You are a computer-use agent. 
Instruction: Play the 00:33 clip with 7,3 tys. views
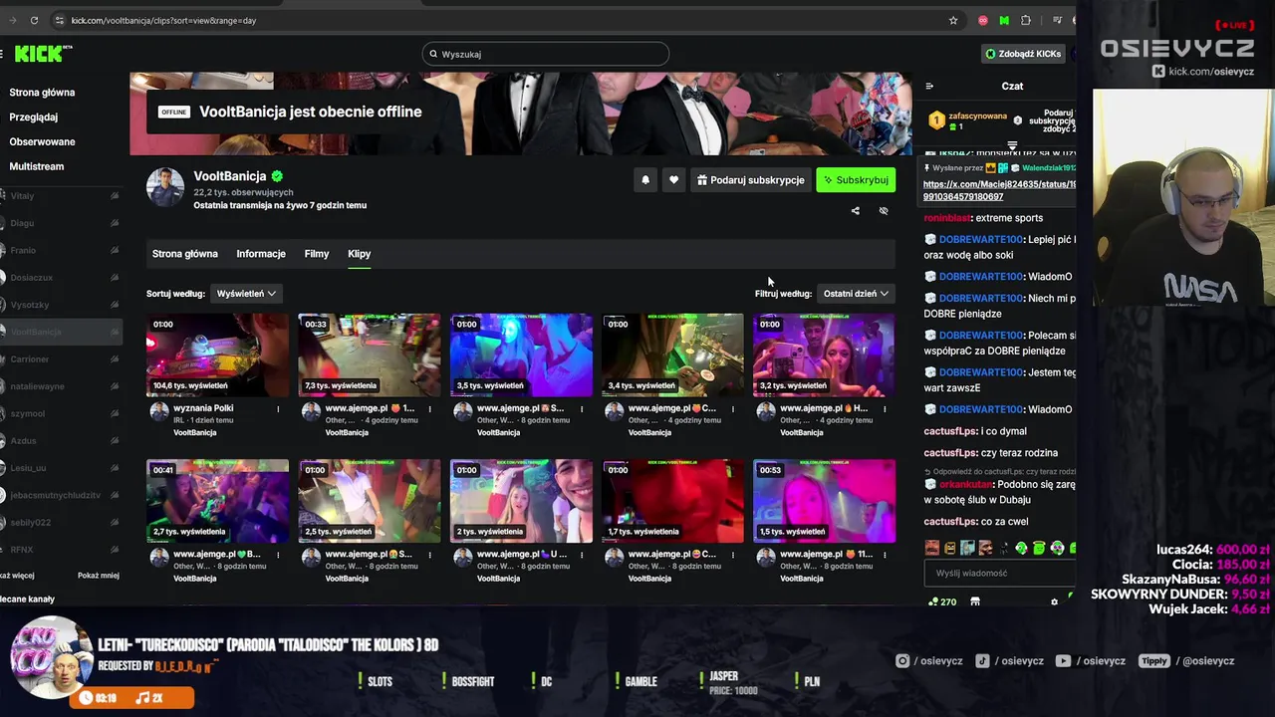369,355
